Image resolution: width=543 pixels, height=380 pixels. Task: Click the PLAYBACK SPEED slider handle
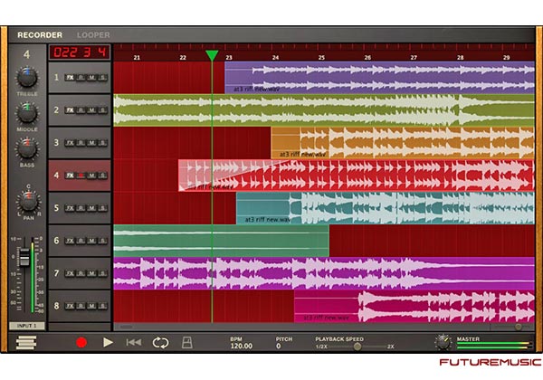(357, 347)
